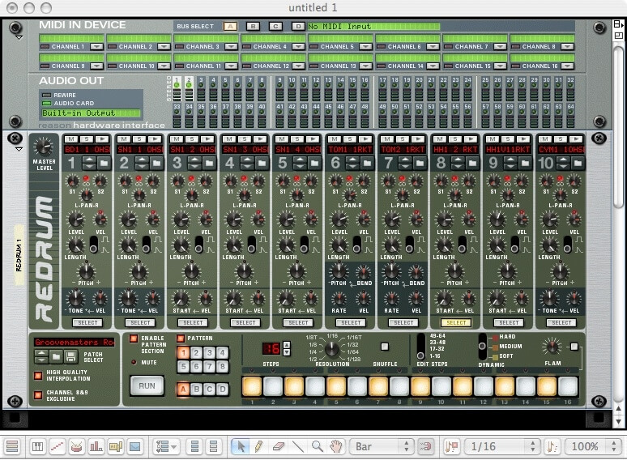Select the Eraser tool

pyautogui.click(x=278, y=446)
